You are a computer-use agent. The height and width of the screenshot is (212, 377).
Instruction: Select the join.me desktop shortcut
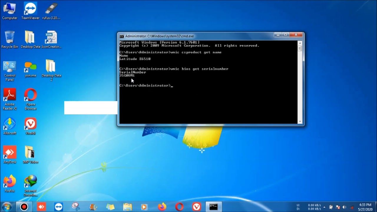[30, 69]
